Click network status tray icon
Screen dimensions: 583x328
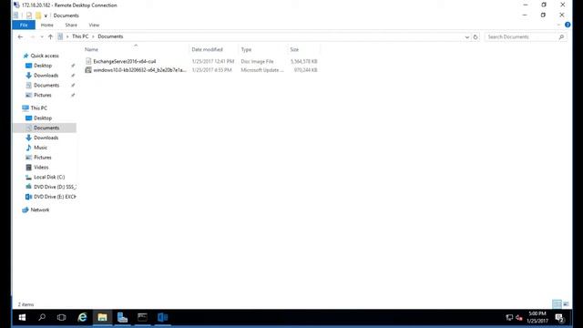[509, 318]
